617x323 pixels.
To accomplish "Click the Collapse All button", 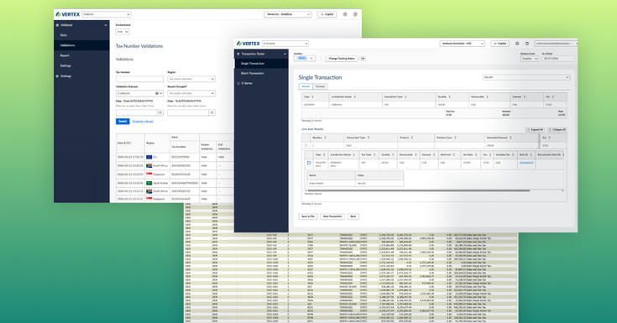I will [x=557, y=129].
